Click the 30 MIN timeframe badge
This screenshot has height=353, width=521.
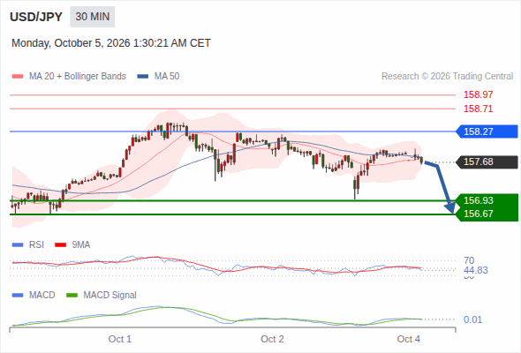pyautogui.click(x=92, y=17)
